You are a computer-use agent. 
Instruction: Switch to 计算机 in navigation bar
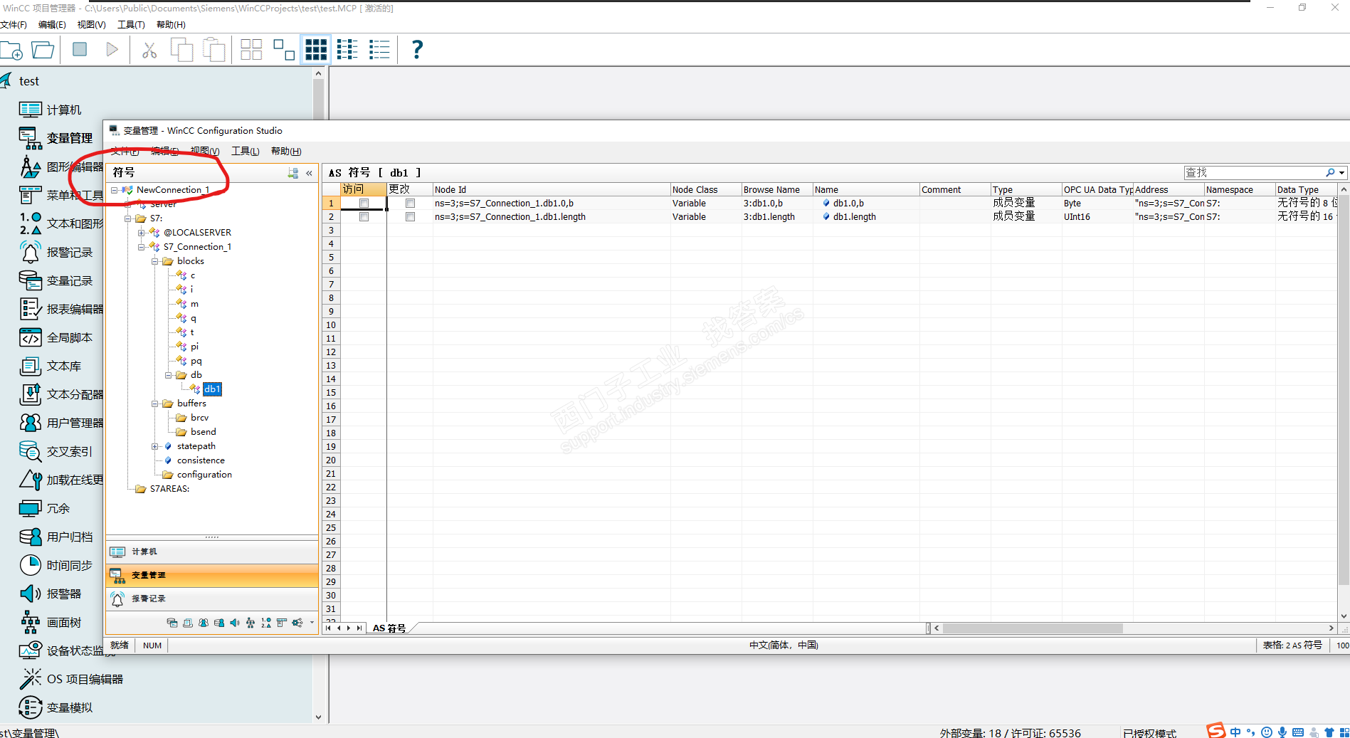(x=212, y=552)
